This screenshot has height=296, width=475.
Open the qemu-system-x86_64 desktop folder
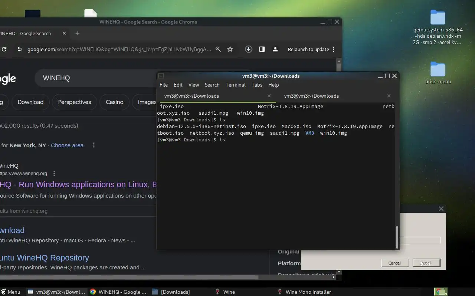tap(438, 27)
